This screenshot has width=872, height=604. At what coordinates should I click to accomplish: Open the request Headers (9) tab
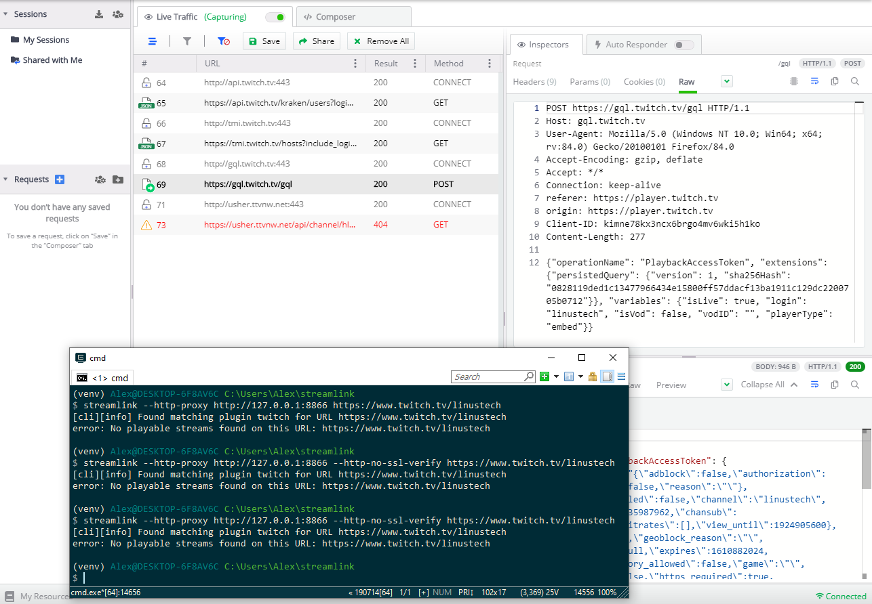click(535, 82)
